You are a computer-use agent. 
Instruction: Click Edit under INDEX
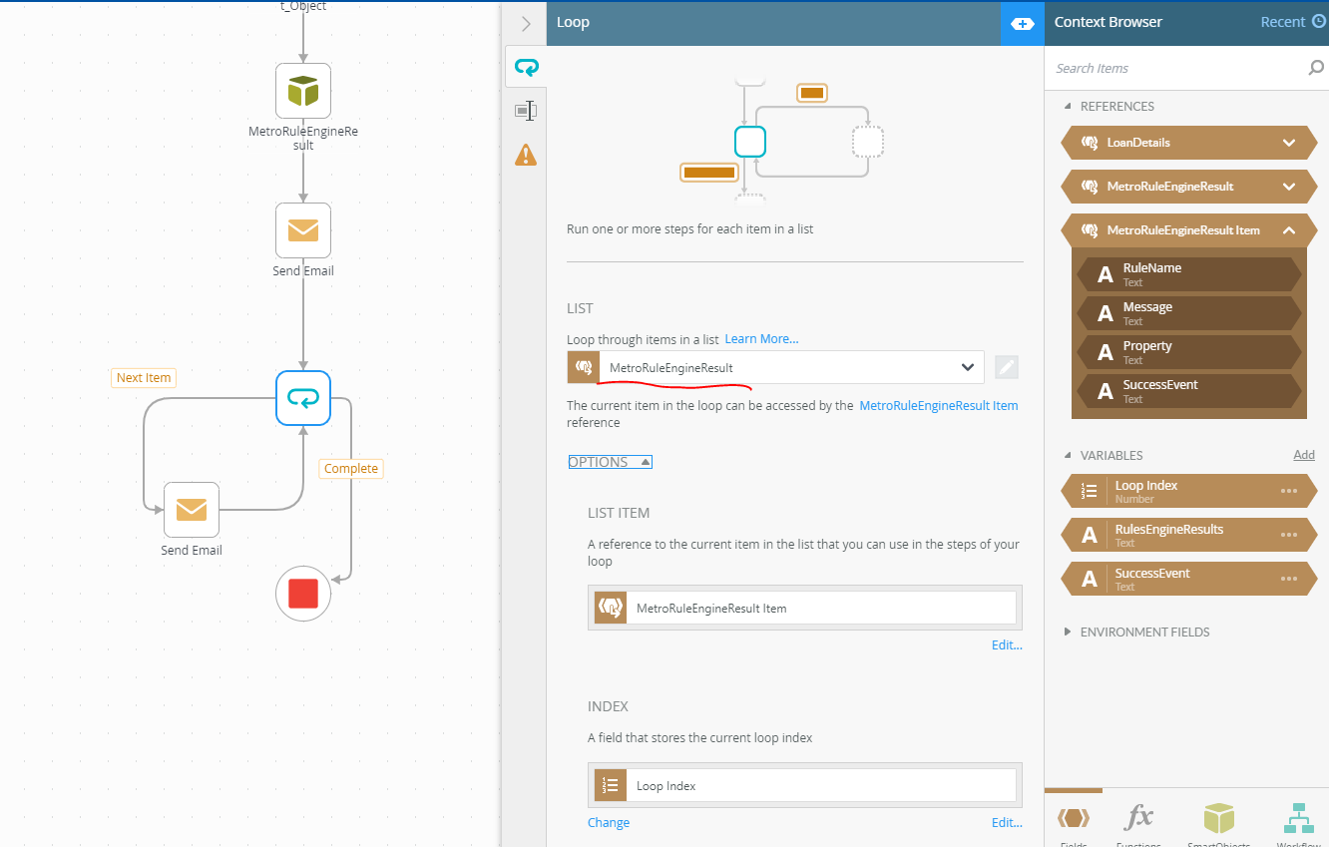click(1007, 823)
